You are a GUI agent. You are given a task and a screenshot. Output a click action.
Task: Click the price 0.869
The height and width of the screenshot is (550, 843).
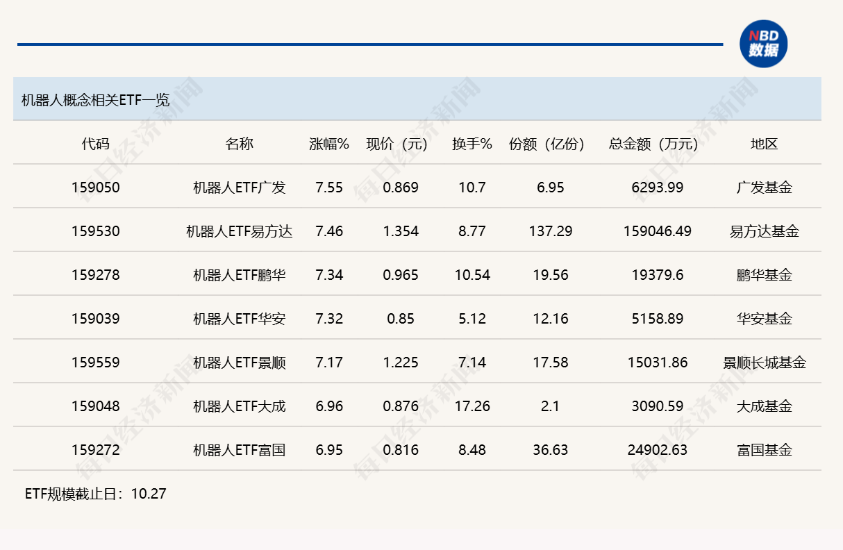(x=401, y=187)
